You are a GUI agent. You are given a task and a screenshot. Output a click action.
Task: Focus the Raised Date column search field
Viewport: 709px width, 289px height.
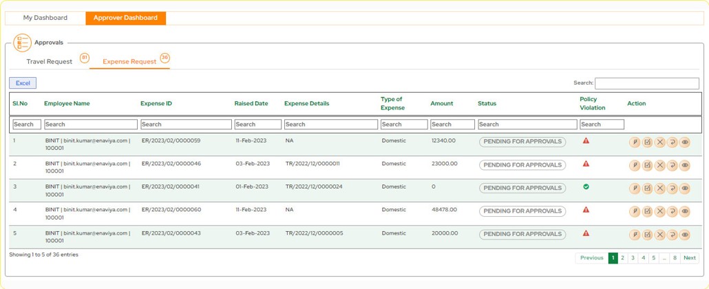(257, 125)
